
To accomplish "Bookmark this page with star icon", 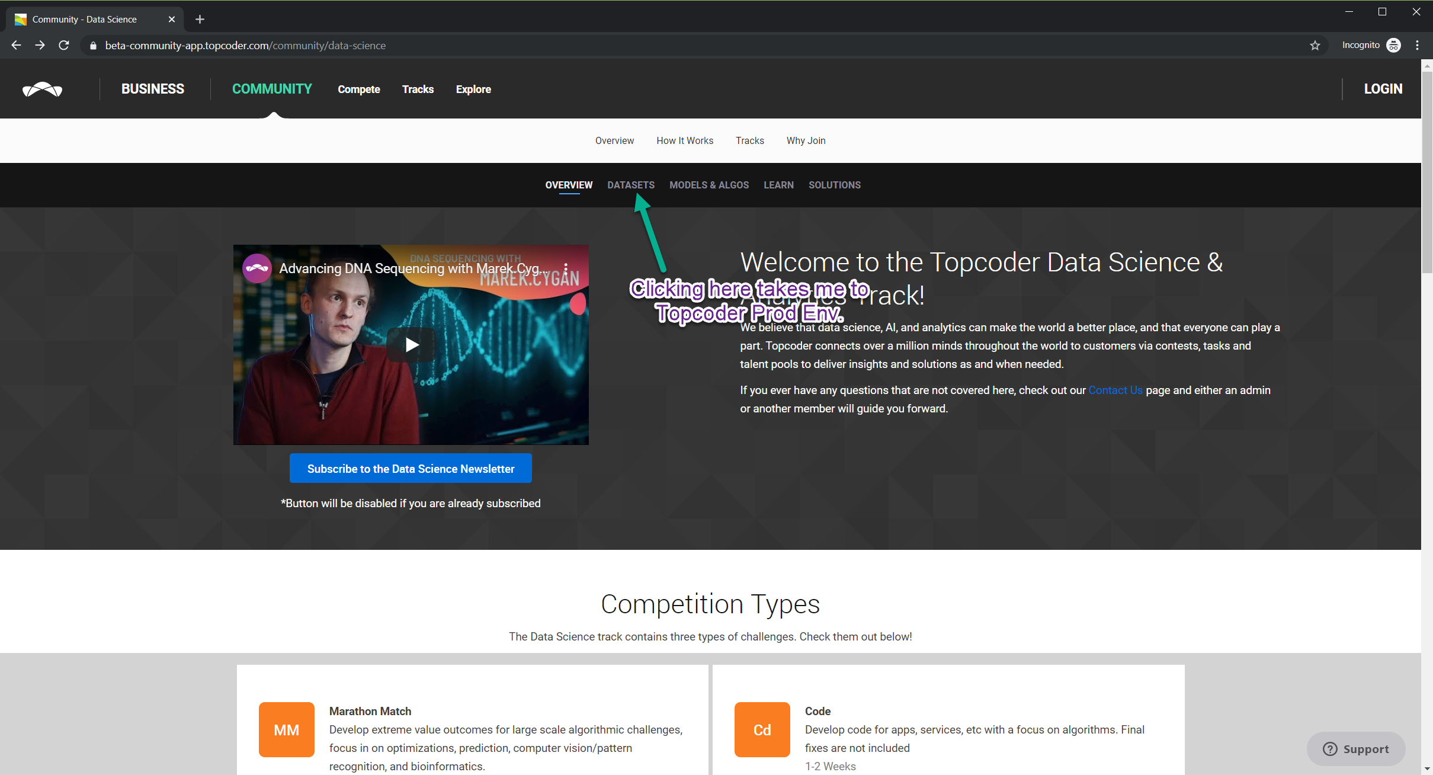I will (1315, 46).
